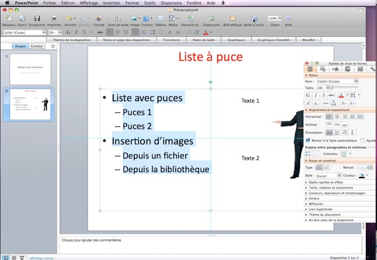This screenshot has width=377, height=260.
Task: Enable the Ajuster checkbox in palette
Action: [362, 141]
